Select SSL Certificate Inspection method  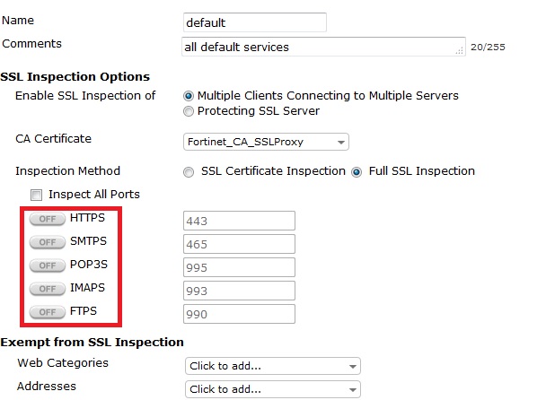tap(189, 171)
